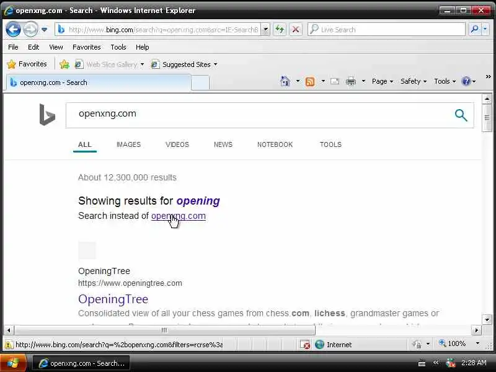The height and width of the screenshot is (372, 496).
Task: Switch to the VIDEOS tab
Action: click(x=177, y=144)
